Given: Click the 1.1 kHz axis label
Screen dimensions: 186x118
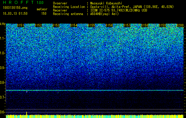Looking at the screenshot, I should tap(3, 38).
